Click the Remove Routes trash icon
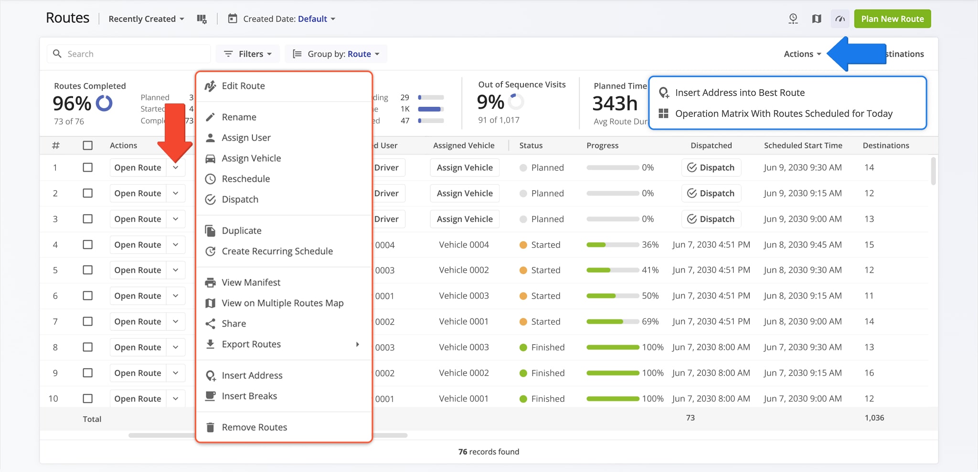978x472 pixels. (210, 427)
